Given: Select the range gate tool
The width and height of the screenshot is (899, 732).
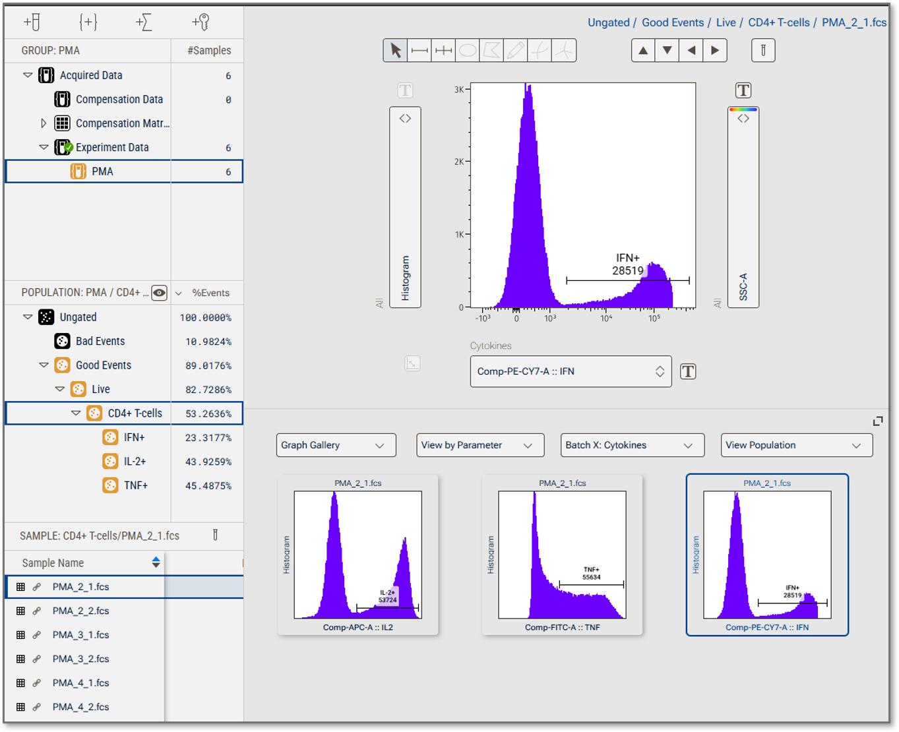Looking at the screenshot, I should [419, 51].
